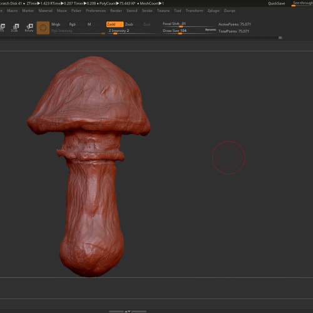Turn off the Zadd button
313x313 pixels.
115,24
